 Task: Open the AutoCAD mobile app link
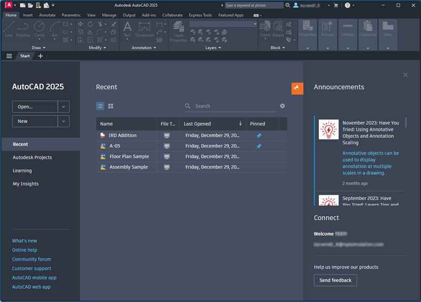click(34, 278)
